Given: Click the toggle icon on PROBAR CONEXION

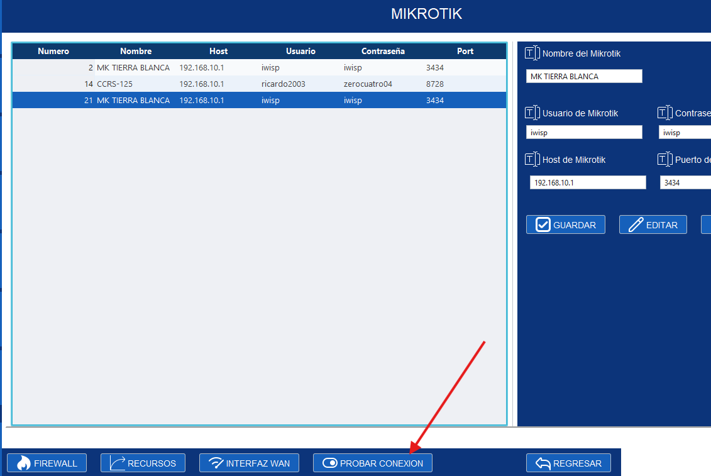Looking at the screenshot, I should click(329, 463).
